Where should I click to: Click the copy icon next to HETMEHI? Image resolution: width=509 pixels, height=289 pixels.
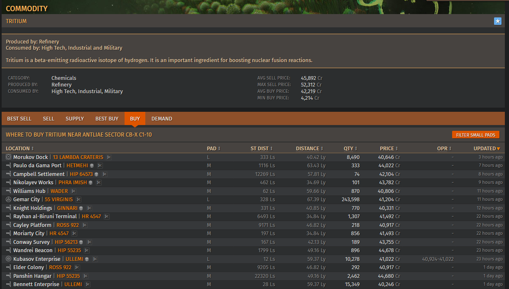click(99, 166)
